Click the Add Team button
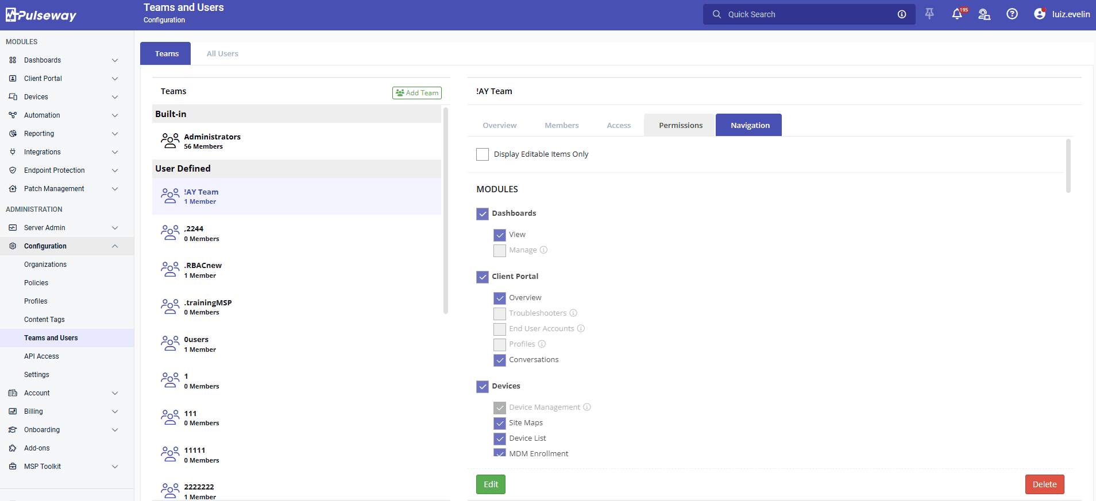 pyautogui.click(x=417, y=93)
